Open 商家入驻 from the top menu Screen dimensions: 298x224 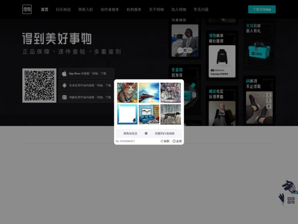coord(85,9)
